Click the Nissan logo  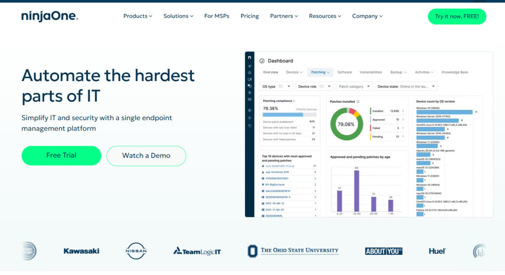tap(136, 251)
